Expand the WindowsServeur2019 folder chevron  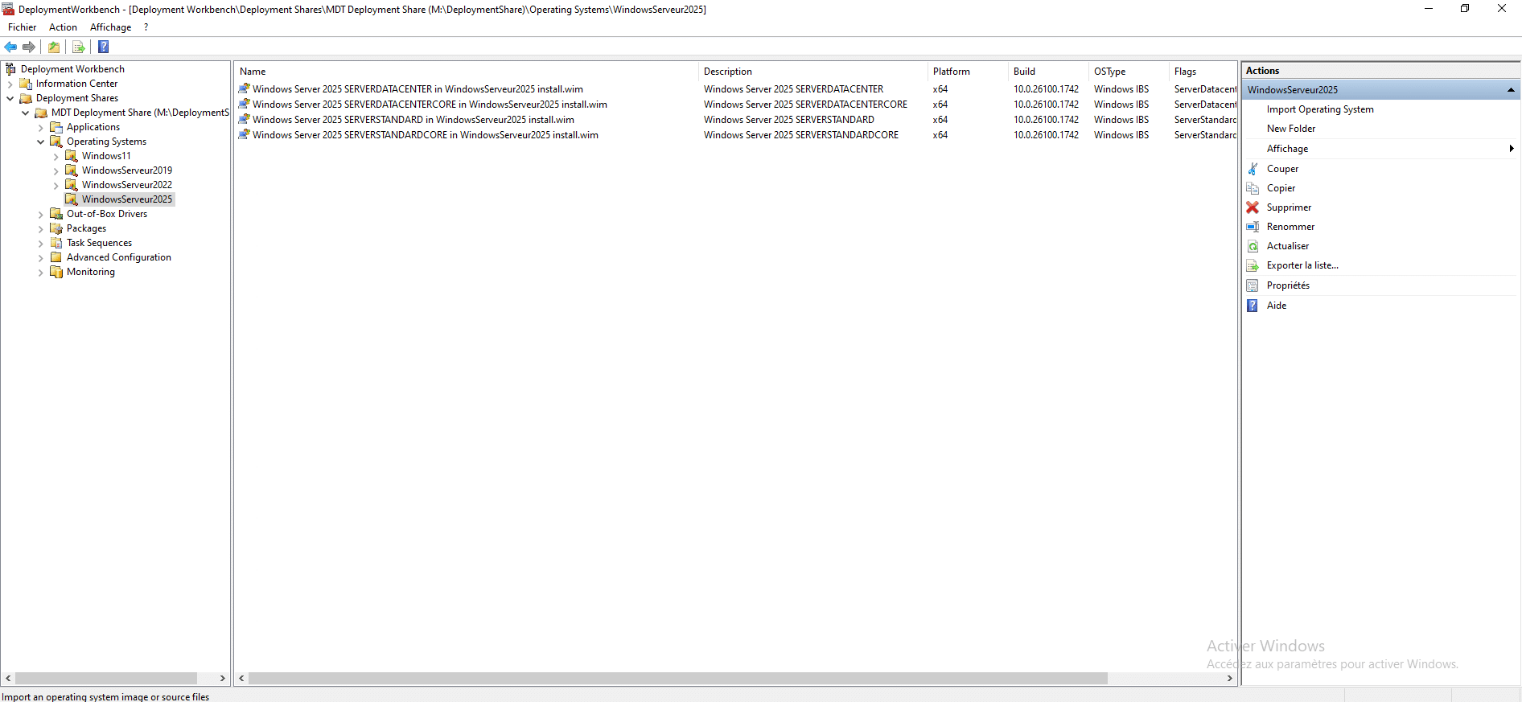click(x=56, y=170)
